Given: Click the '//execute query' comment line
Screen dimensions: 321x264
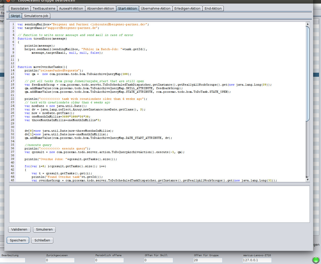Looking at the screenshot, I should 38,145.
